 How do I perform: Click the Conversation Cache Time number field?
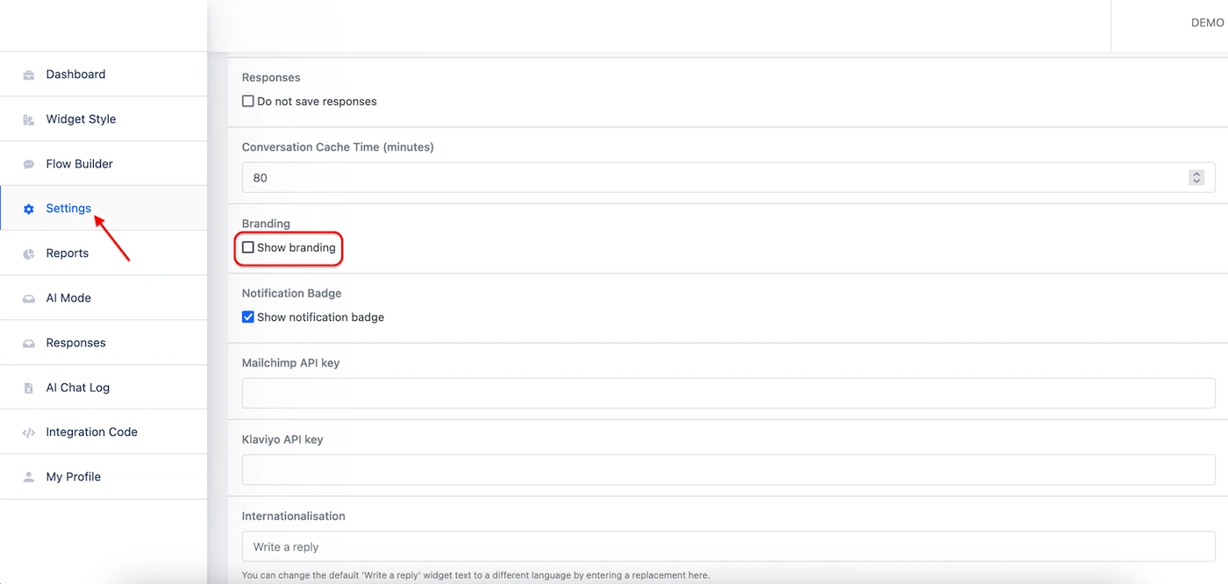(x=710, y=177)
